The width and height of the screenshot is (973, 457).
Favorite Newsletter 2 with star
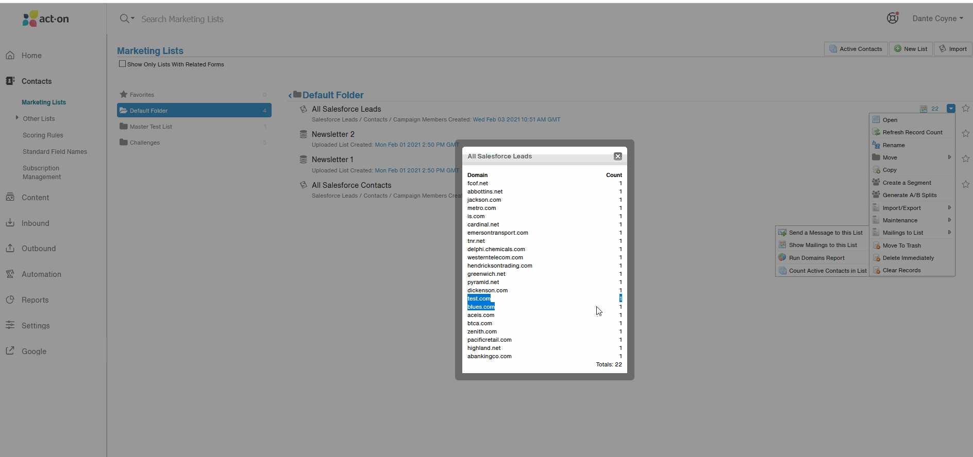[x=966, y=133]
